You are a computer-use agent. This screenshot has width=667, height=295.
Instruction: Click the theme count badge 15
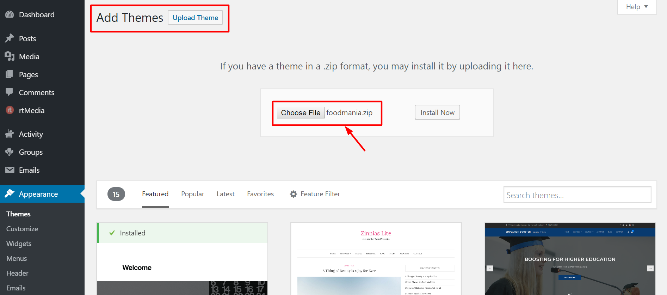click(x=116, y=194)
